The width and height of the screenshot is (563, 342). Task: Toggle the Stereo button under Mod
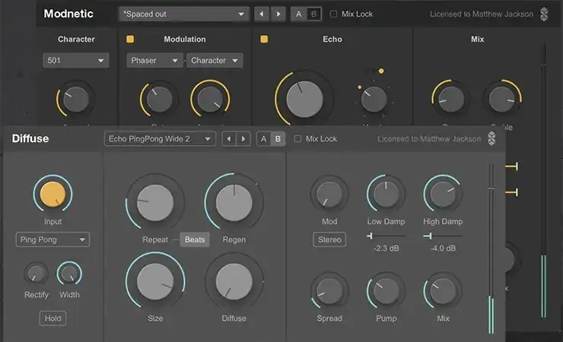[329, 239]
